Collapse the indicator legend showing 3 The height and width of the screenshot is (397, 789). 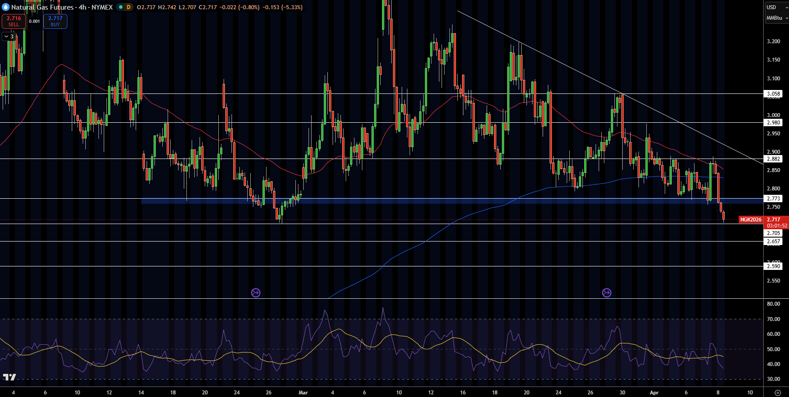coord(9,37)
